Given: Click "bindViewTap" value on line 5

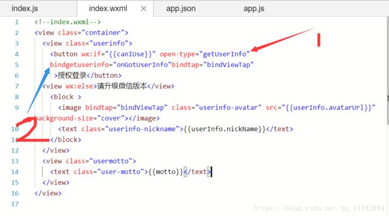Looking at the screenshot, I should coord(229,65).
